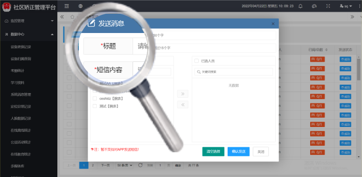The width and height of the screenshot is (362, 177).
Task: Click the home icon in the tab bar
Action: pos(72,17)
